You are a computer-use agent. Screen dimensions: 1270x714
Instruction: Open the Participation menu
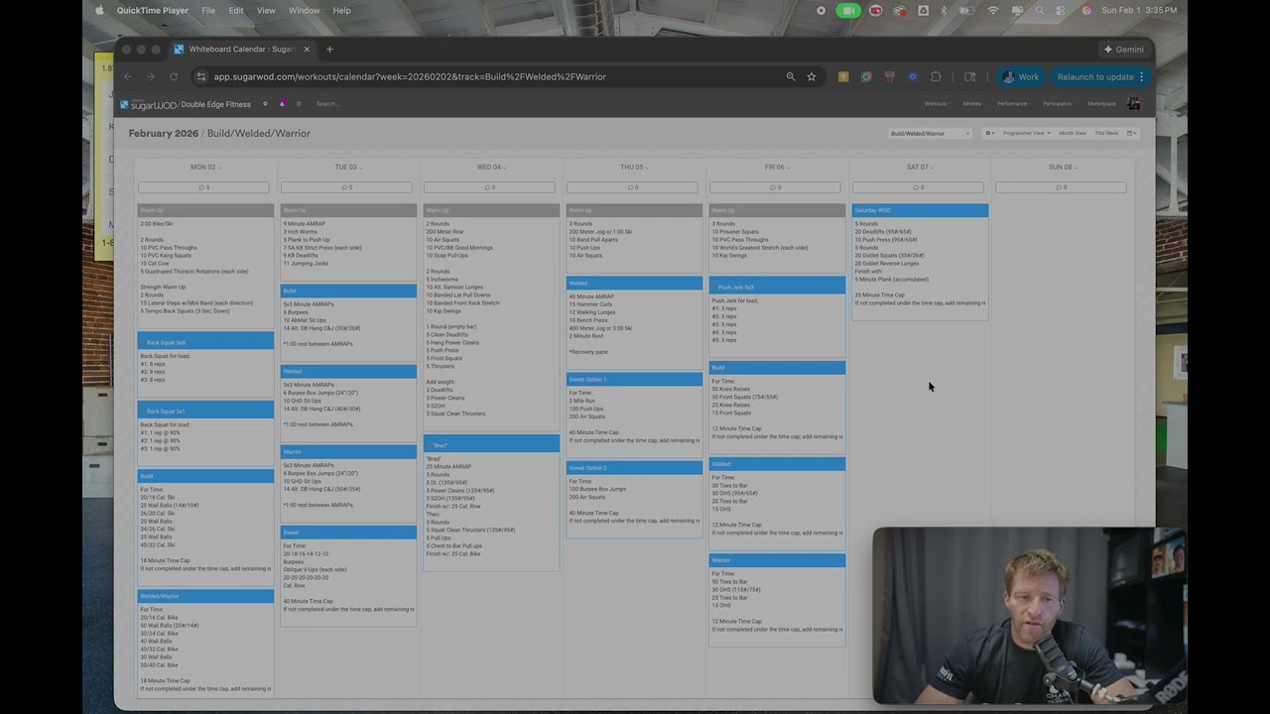pos(1059,103)
